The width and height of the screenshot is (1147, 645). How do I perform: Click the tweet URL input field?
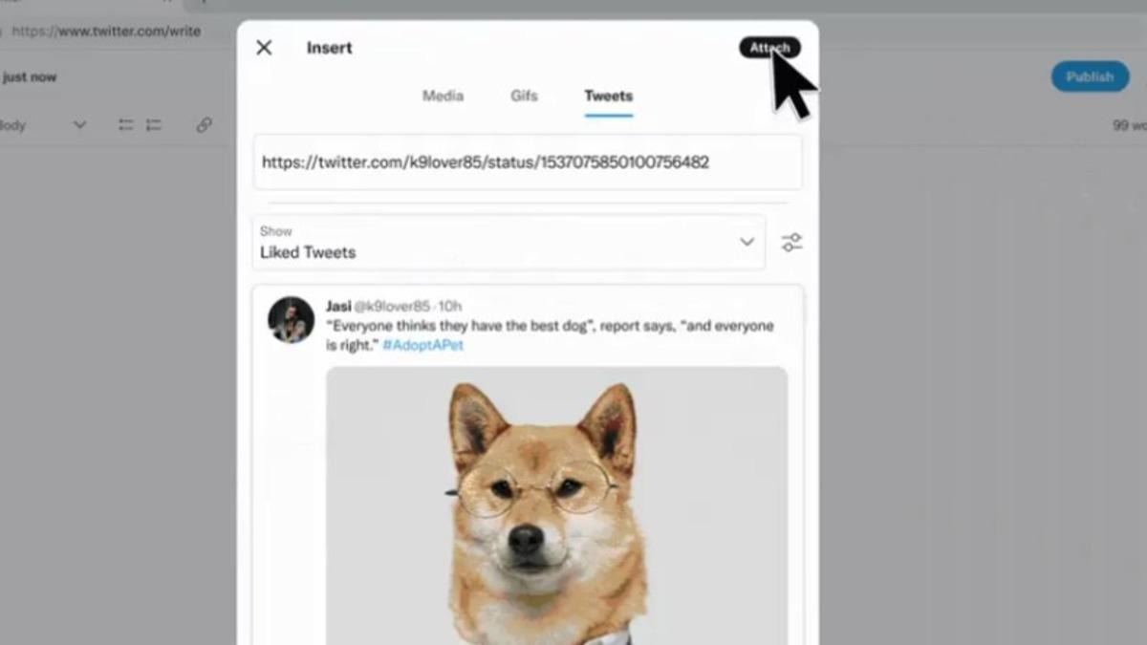(x=527, y=162)
